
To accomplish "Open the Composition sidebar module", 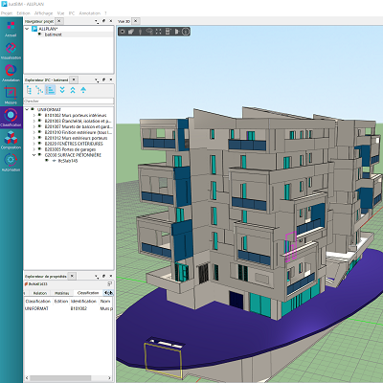I will (11, 141).
